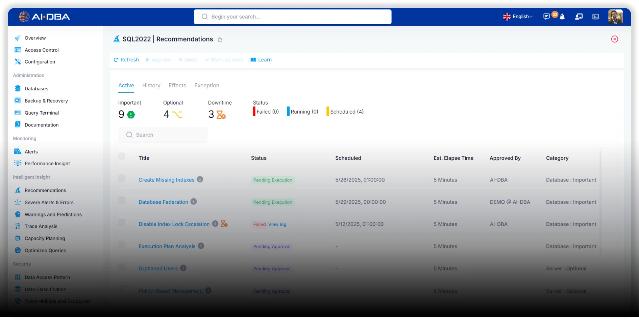The height and width of the screenshot is (320, 639).
Task: Open the chat messages icon
Action: (x=546, y=17)
